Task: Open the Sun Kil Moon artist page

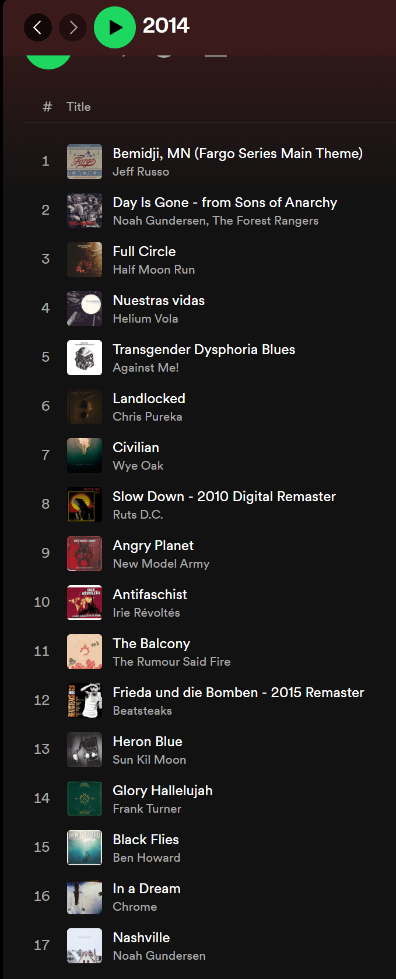Action: click(149, 760)
